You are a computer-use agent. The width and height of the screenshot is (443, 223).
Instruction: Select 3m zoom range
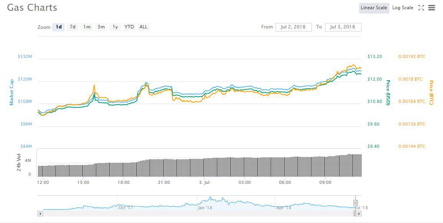click(x=101, y=27)
